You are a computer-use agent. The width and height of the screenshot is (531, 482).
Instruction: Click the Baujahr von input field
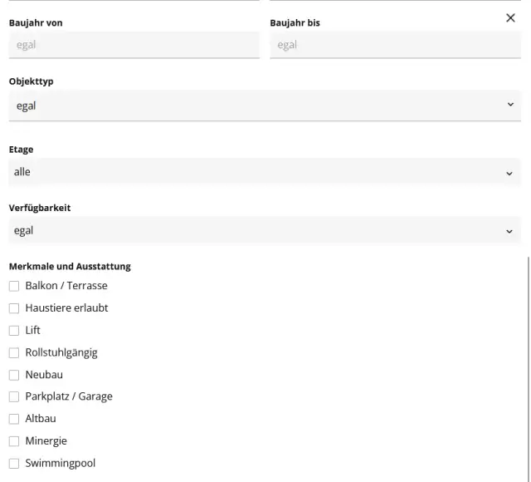(x=134, y=45)
